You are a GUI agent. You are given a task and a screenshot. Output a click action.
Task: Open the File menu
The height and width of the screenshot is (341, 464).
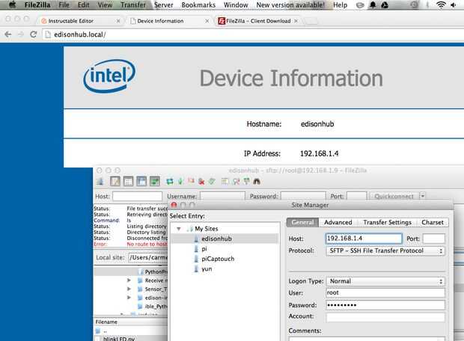click(x=64, y=4)
